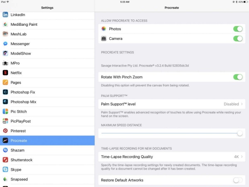The width and height of the screenshot is (249, 187).
Task: Tap the orange Pages app icon
Action: point(5,82)
